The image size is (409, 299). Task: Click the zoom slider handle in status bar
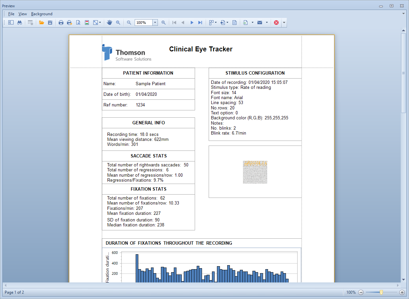pos(381,292)
